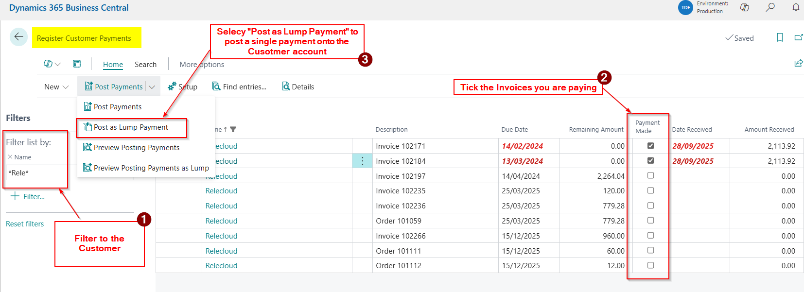The width and height of the screenshot is (804, 292).
Task: Expand the New dropdown
Action: pos(56,87)
